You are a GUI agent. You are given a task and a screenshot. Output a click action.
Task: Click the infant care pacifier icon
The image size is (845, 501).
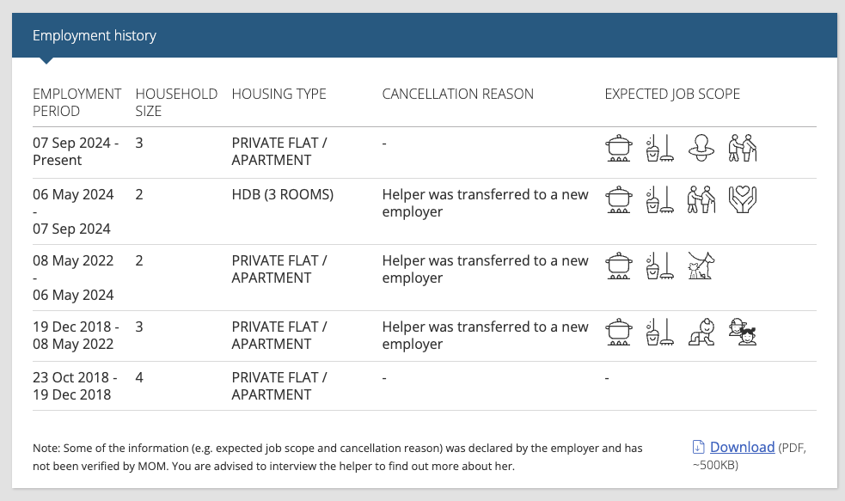pos(701,148)
